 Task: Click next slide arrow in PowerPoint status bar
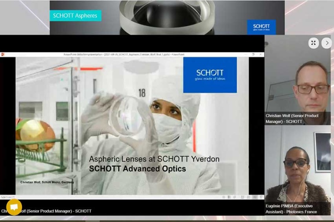click(235, 197)
